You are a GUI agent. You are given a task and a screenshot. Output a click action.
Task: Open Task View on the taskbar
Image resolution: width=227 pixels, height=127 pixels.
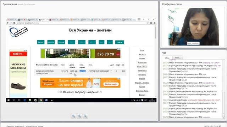tap(19, 100)
